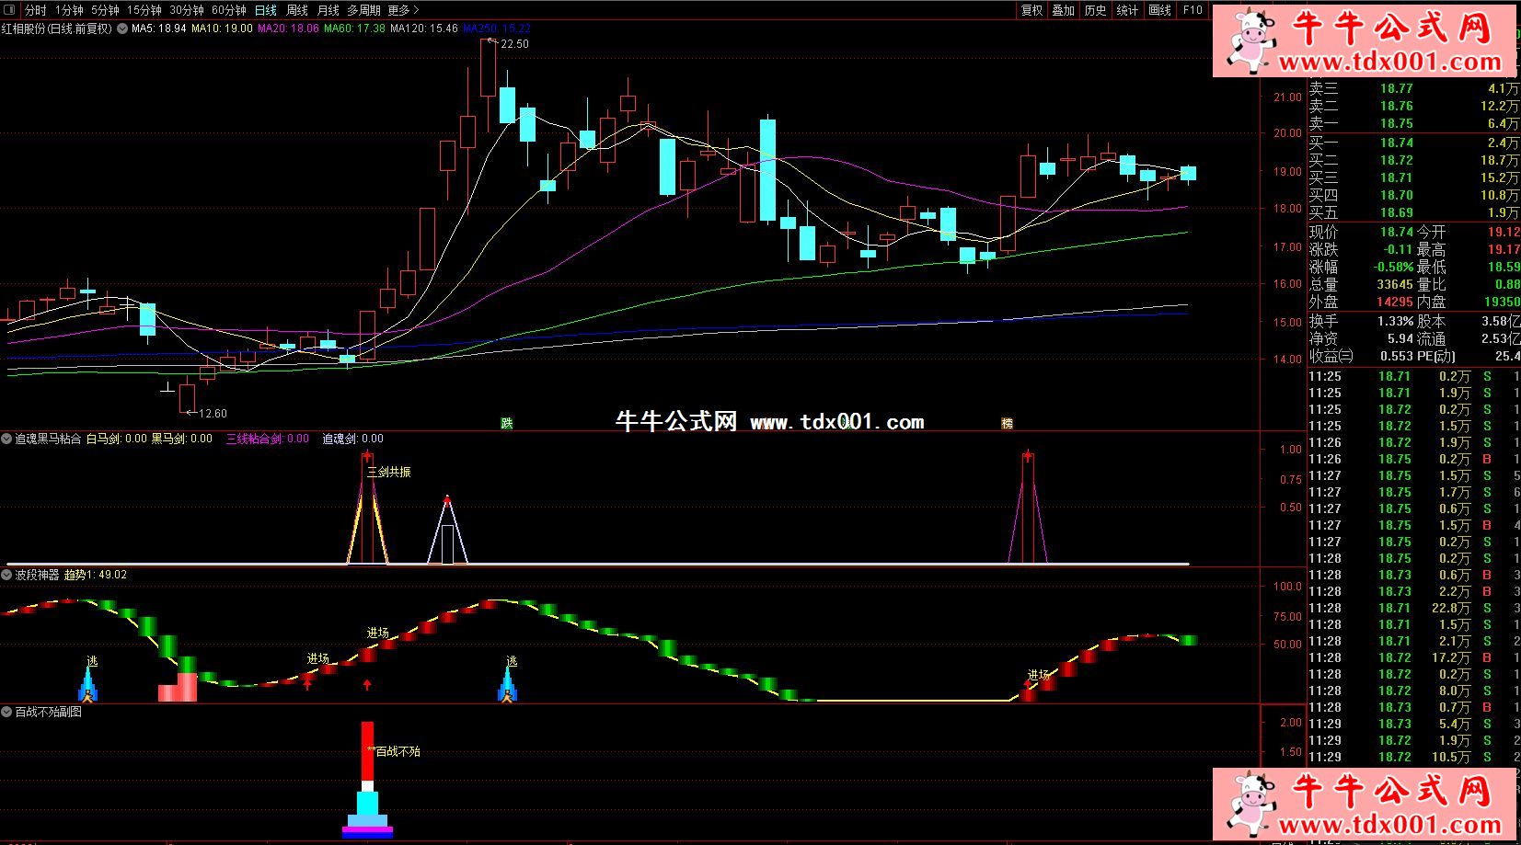The width and height of the screenshot is (1521, 845).
Task: Click the last 进场 entry signal
Action: tap(1039, 675)
